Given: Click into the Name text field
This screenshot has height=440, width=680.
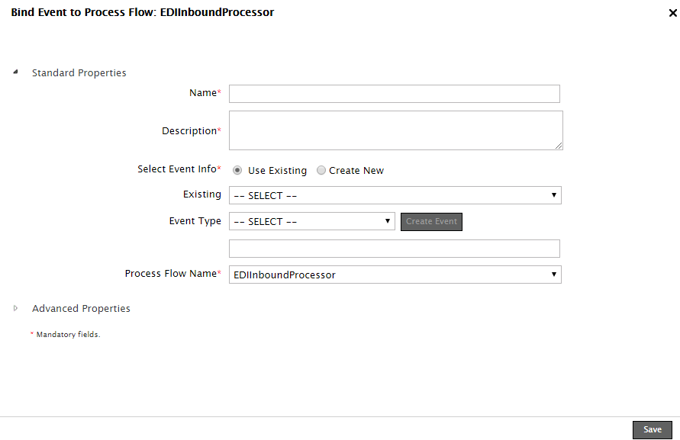Looking at the screenshot, I should (x=394, y=94).
